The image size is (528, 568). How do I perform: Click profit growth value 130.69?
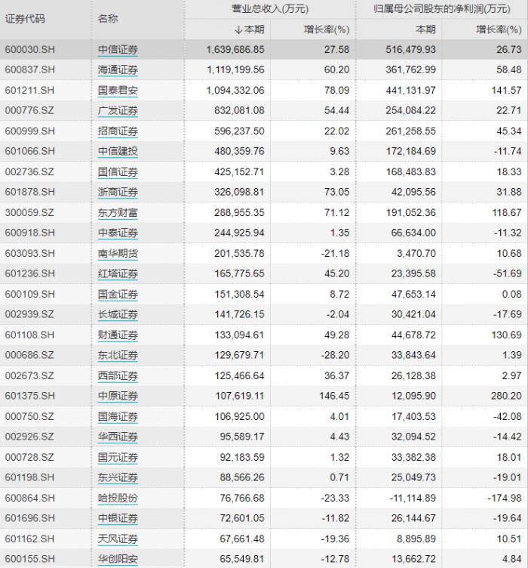[506, 335]
